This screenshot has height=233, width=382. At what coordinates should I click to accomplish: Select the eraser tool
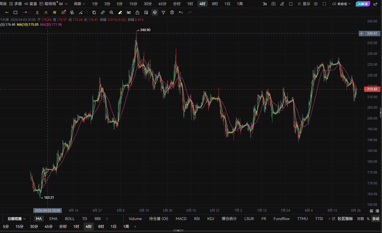[x=120, y=12]
